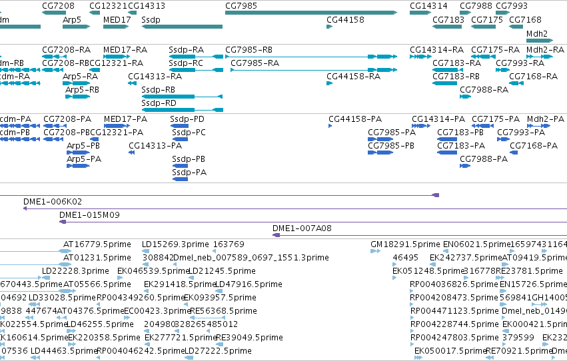Select the Arp5-RA transcript
This screenshot has height=361, width=567.
(77, 83)
